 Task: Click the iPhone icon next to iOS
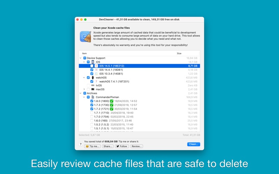pos(93,62)
